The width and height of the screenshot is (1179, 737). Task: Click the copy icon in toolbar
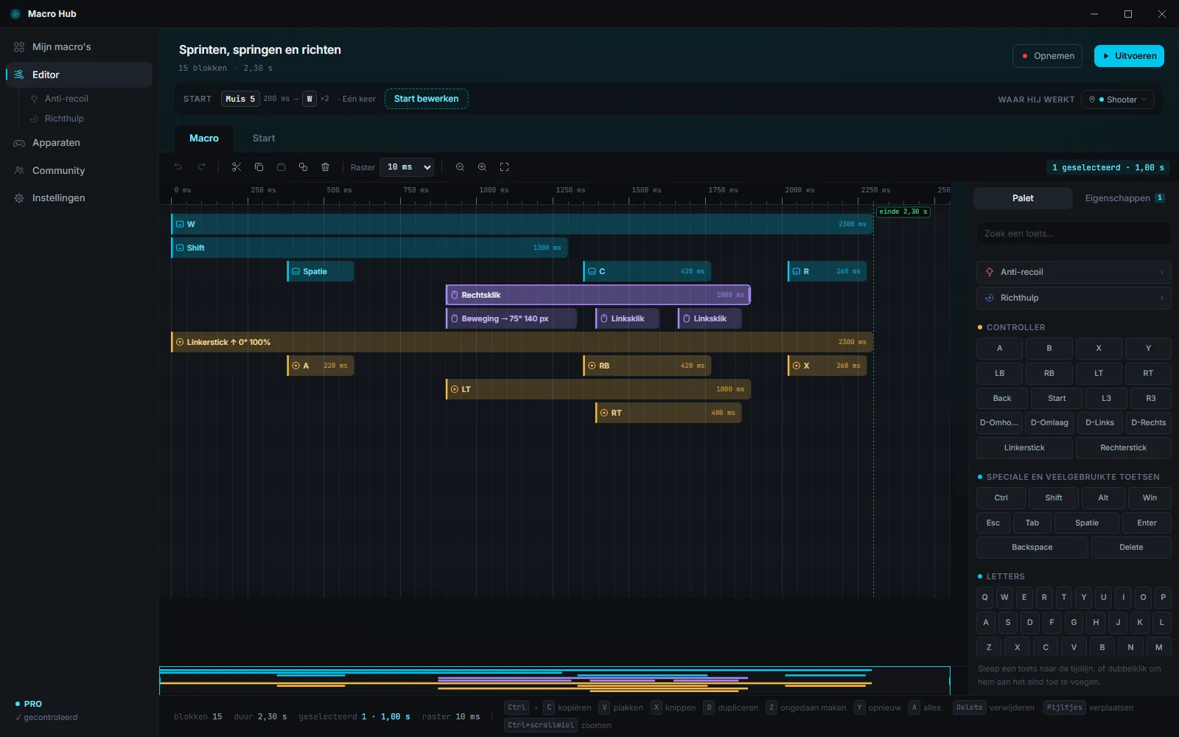259,167
